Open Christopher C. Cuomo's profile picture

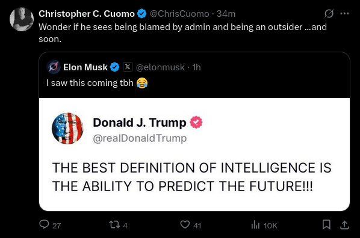[x=22, y=19]
